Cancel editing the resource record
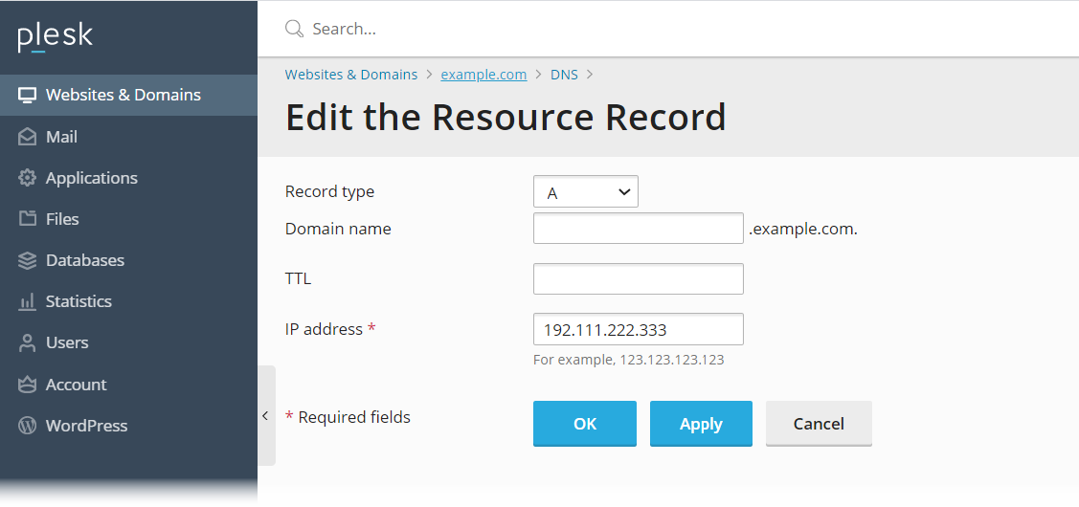Screen dimensions: 1079x507 [x=819, y=424]
